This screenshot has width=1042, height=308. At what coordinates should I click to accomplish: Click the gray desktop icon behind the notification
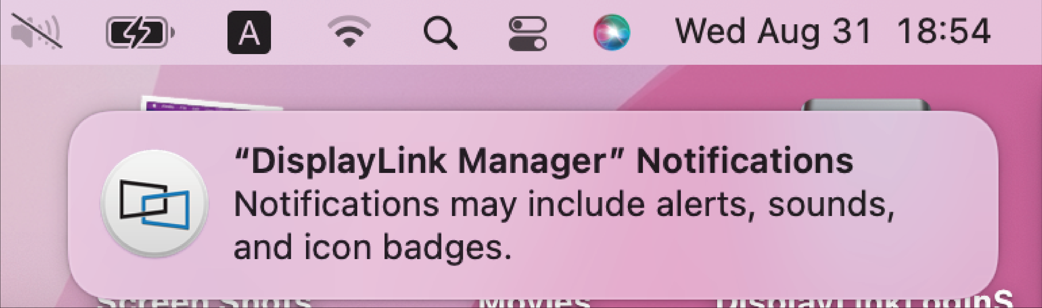tap(866, 106)
